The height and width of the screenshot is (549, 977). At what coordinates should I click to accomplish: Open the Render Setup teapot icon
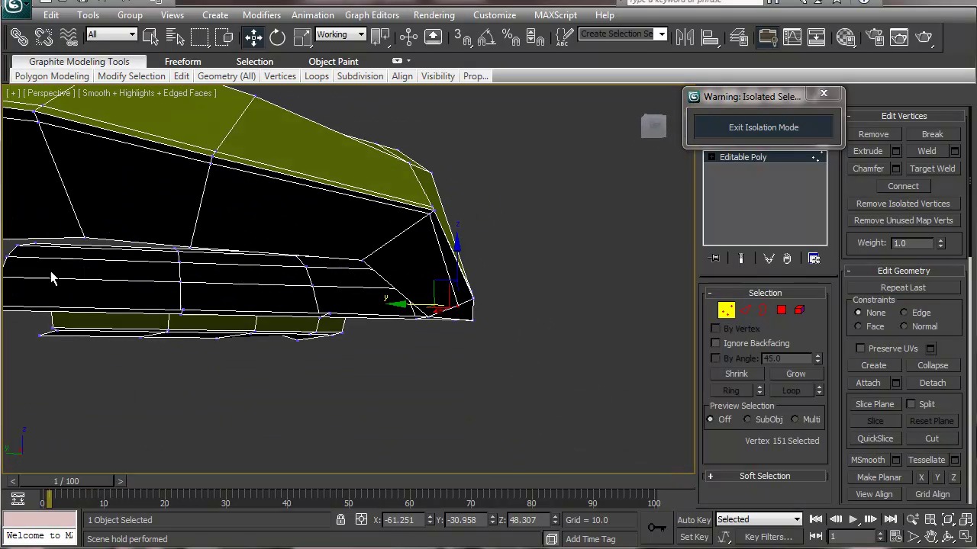(x=875, y=36)
